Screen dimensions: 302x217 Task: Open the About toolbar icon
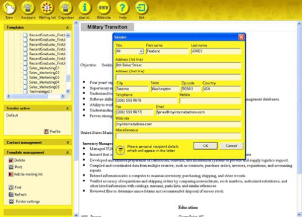[85, 8]
